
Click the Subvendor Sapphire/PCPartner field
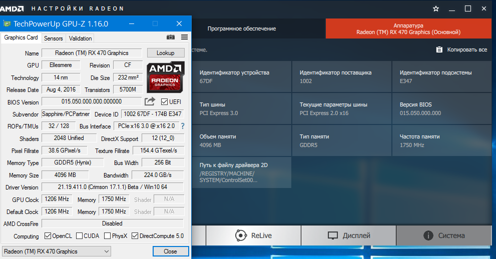[66, 113]
